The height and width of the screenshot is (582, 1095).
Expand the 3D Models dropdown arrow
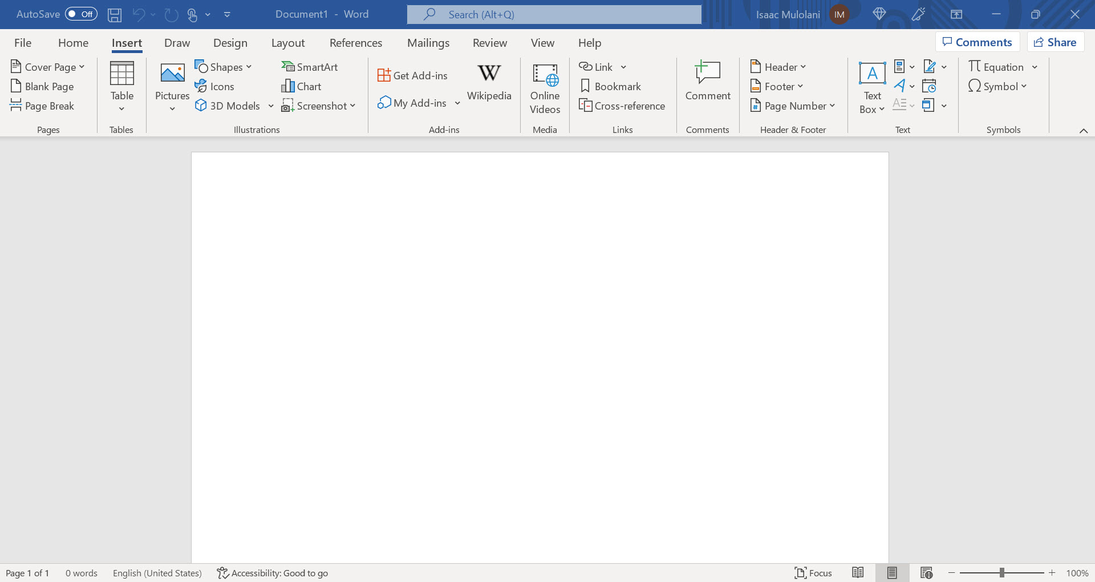[x=271, y=106]
